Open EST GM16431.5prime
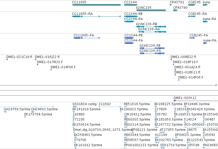The width and height of the screenshot is (218, 149). coord(138,114)
